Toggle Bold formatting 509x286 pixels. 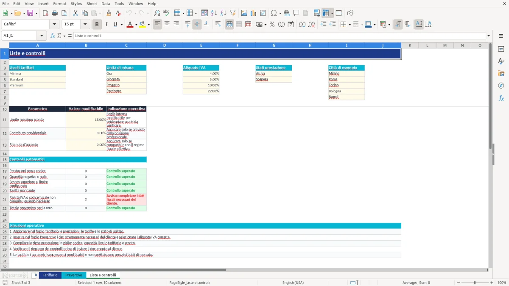[97, 25]
